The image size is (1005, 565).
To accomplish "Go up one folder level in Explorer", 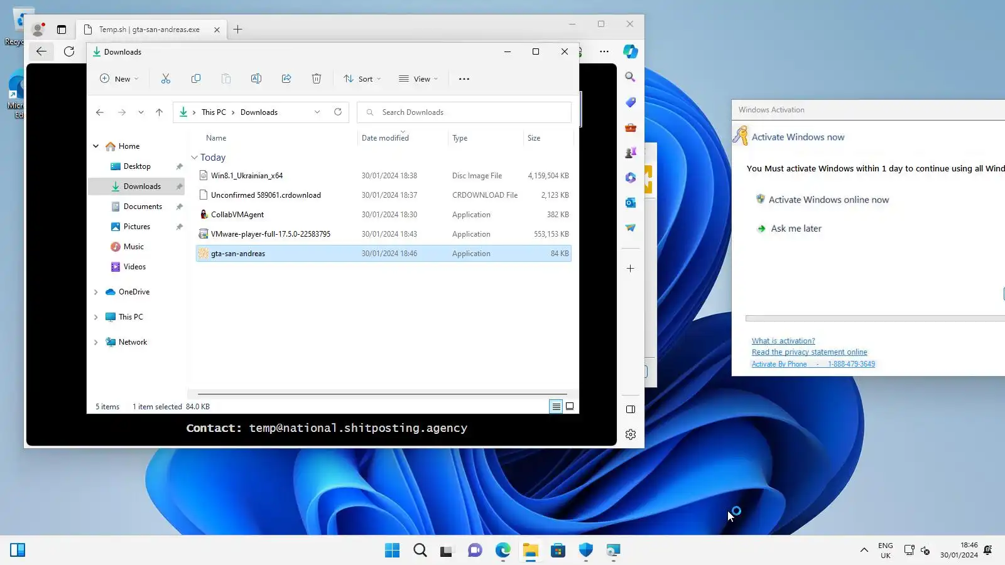I will pos(160,112).
